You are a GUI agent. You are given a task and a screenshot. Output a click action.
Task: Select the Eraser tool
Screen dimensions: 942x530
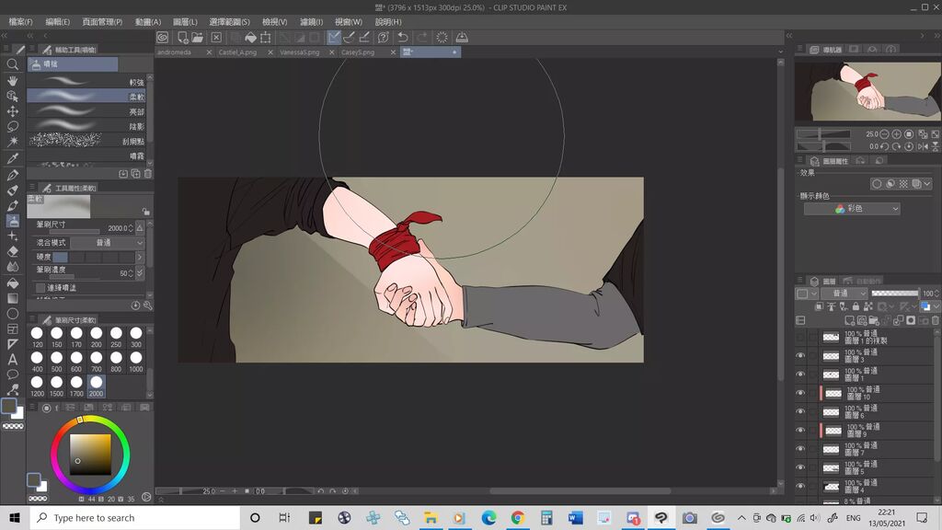12,251
